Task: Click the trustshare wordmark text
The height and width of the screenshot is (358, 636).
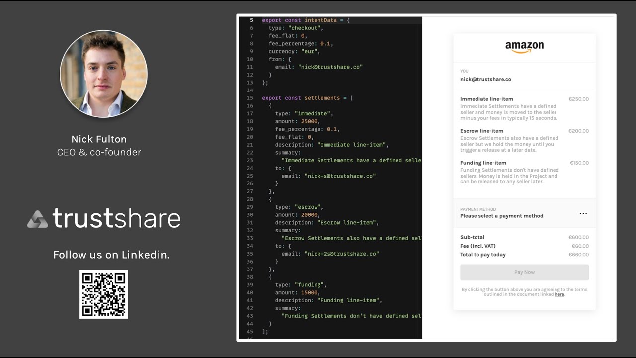Action: coord(116,218)
